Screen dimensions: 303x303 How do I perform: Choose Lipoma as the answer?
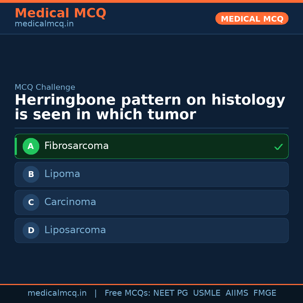62,174
